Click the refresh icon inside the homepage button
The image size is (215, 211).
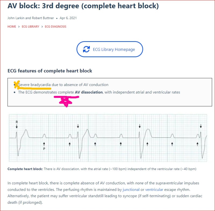tap(86, 49)
